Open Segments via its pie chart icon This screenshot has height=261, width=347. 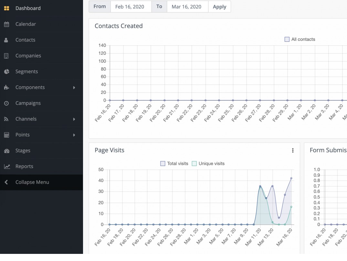pyautogui.click(x=7, y=71)
